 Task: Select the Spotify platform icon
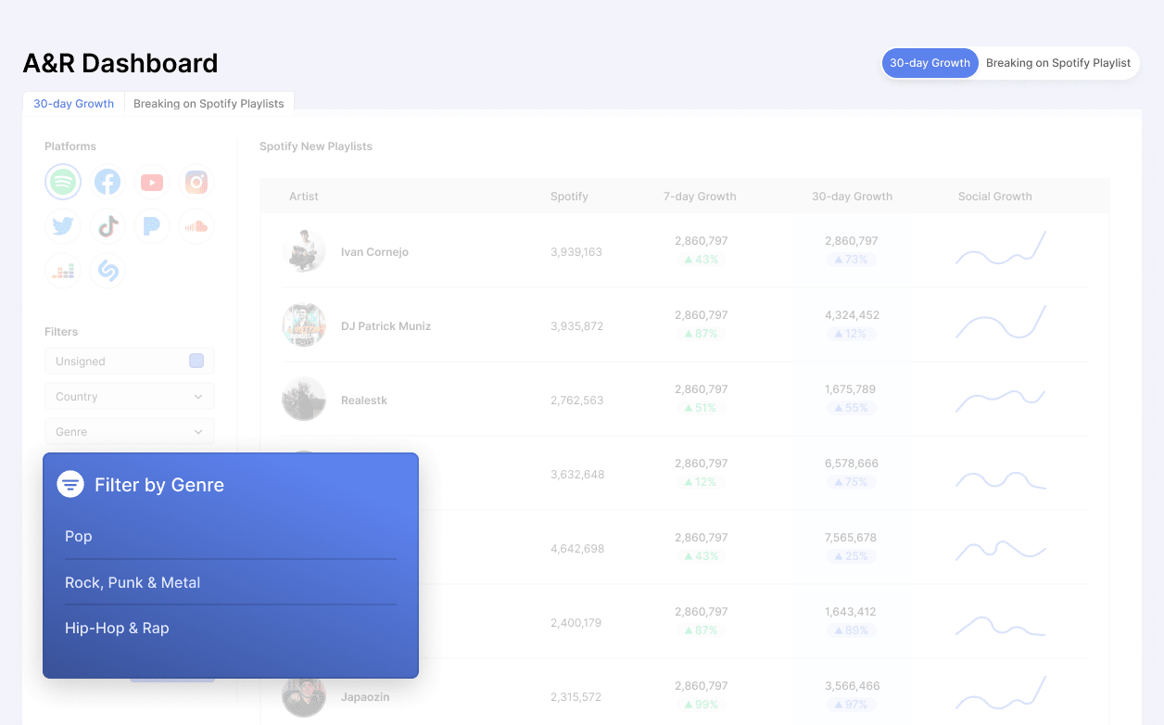[x=63, y=182]
